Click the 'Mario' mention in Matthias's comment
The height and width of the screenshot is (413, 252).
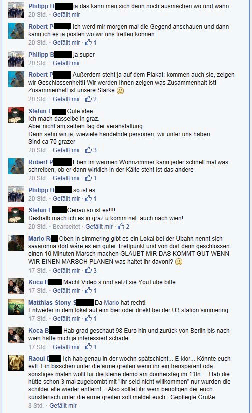[111, 303]
